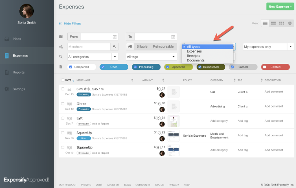Open the SquareUp $13.22 receipt thumbnail
The image size is (296, 188).
173,136
